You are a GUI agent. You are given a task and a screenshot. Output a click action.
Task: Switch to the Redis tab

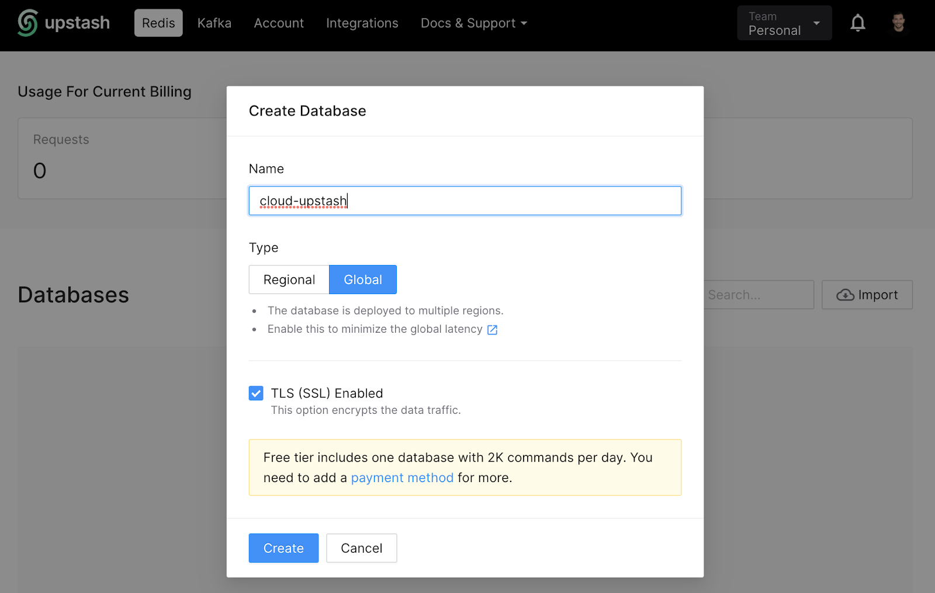[x=158, y=23]
